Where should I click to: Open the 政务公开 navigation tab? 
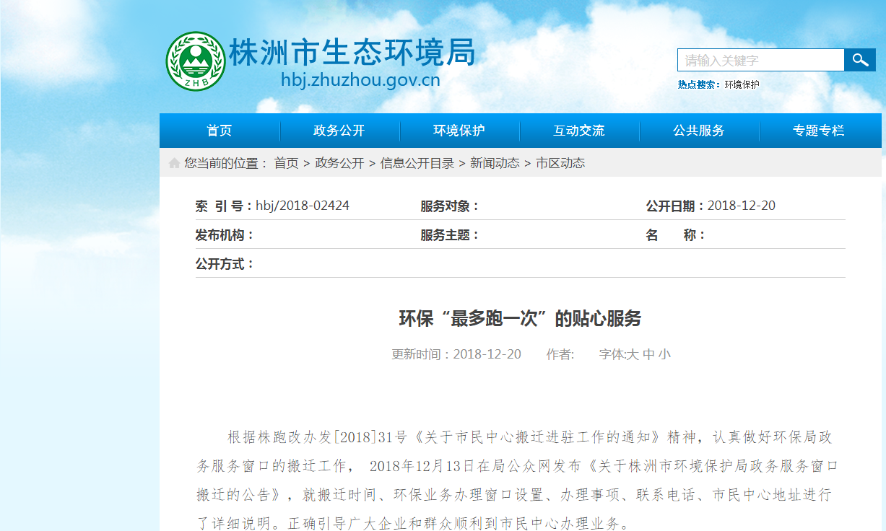(339, 131)
